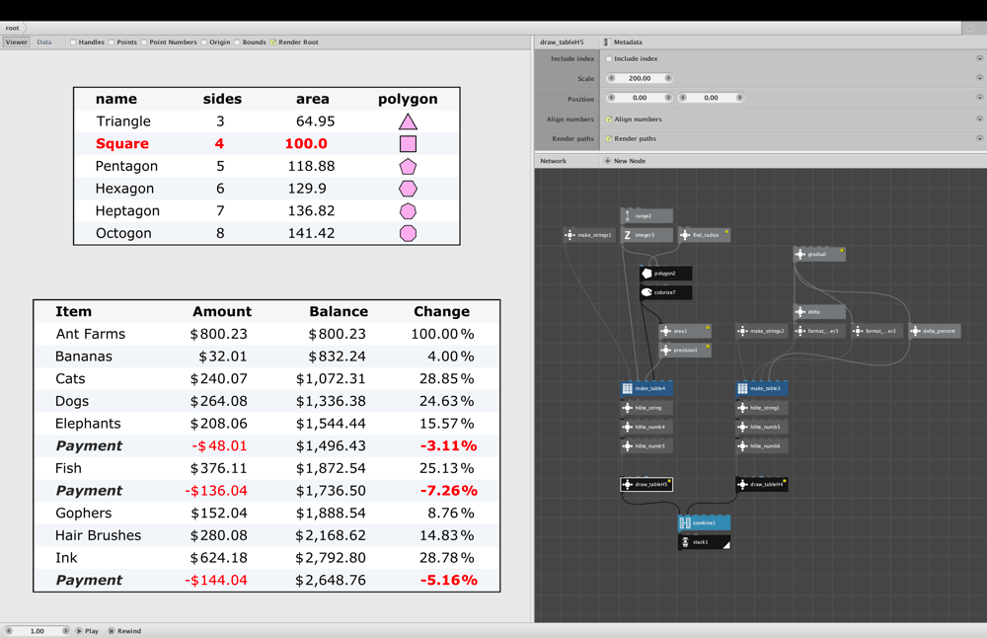Viewport: 987px width, 638px height.
Task: Select the hilite_numb6 node
Action: pyautogui.click(x=762, y=445)
